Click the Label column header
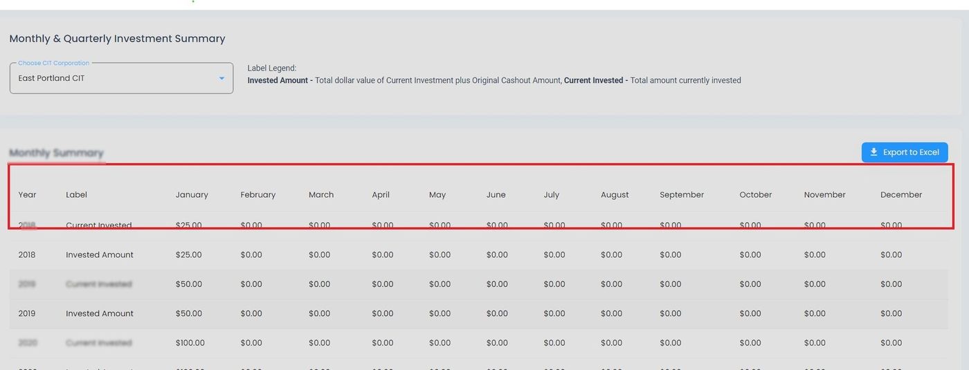This screenshot has height=370, width=969. click(x=76, y=195)
